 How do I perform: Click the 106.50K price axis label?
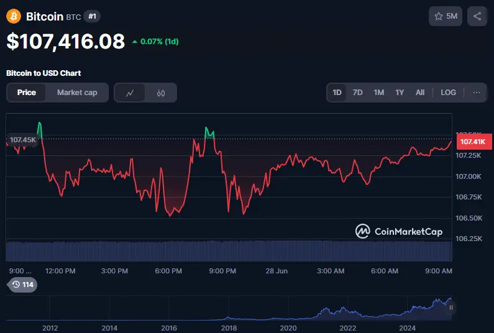(x=469, y=218)
